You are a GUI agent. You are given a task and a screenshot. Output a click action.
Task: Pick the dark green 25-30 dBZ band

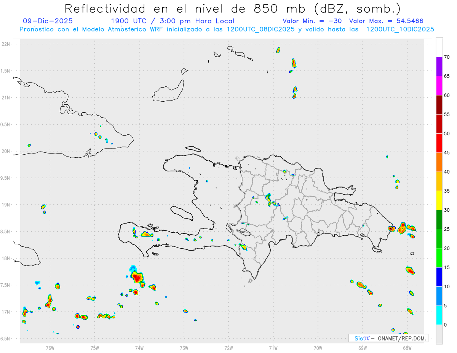coord(439,220)
